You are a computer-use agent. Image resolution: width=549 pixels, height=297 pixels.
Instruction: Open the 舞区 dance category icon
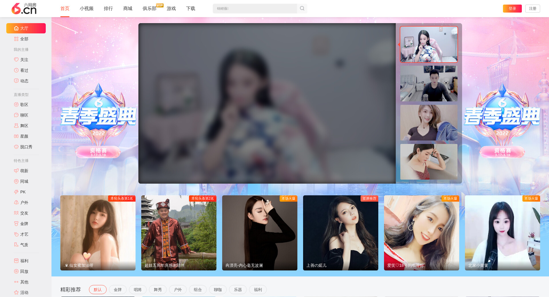(16, 126)
